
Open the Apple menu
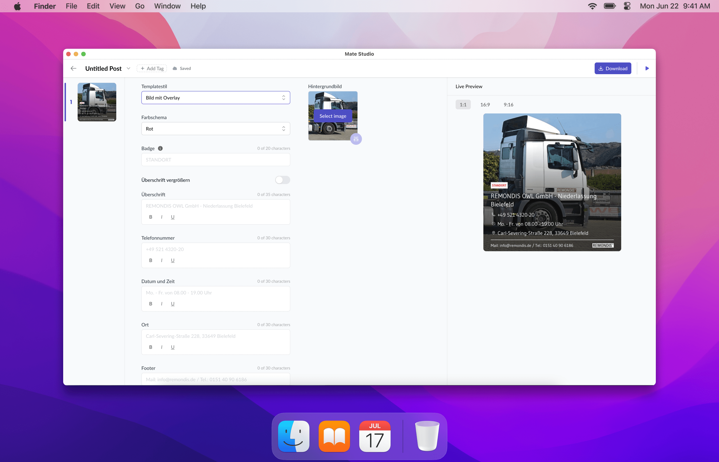click(17, 6)
